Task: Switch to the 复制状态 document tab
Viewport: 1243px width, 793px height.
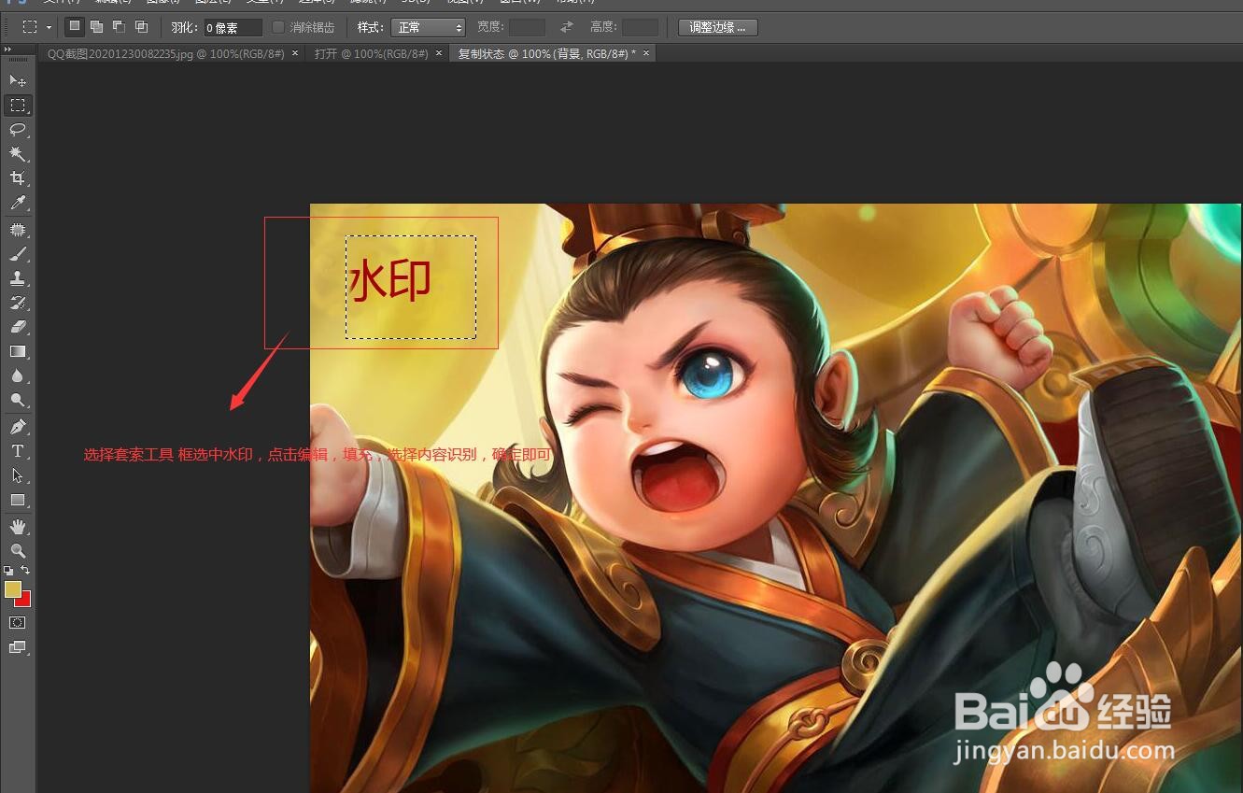Action: click(x=546, y=53)
